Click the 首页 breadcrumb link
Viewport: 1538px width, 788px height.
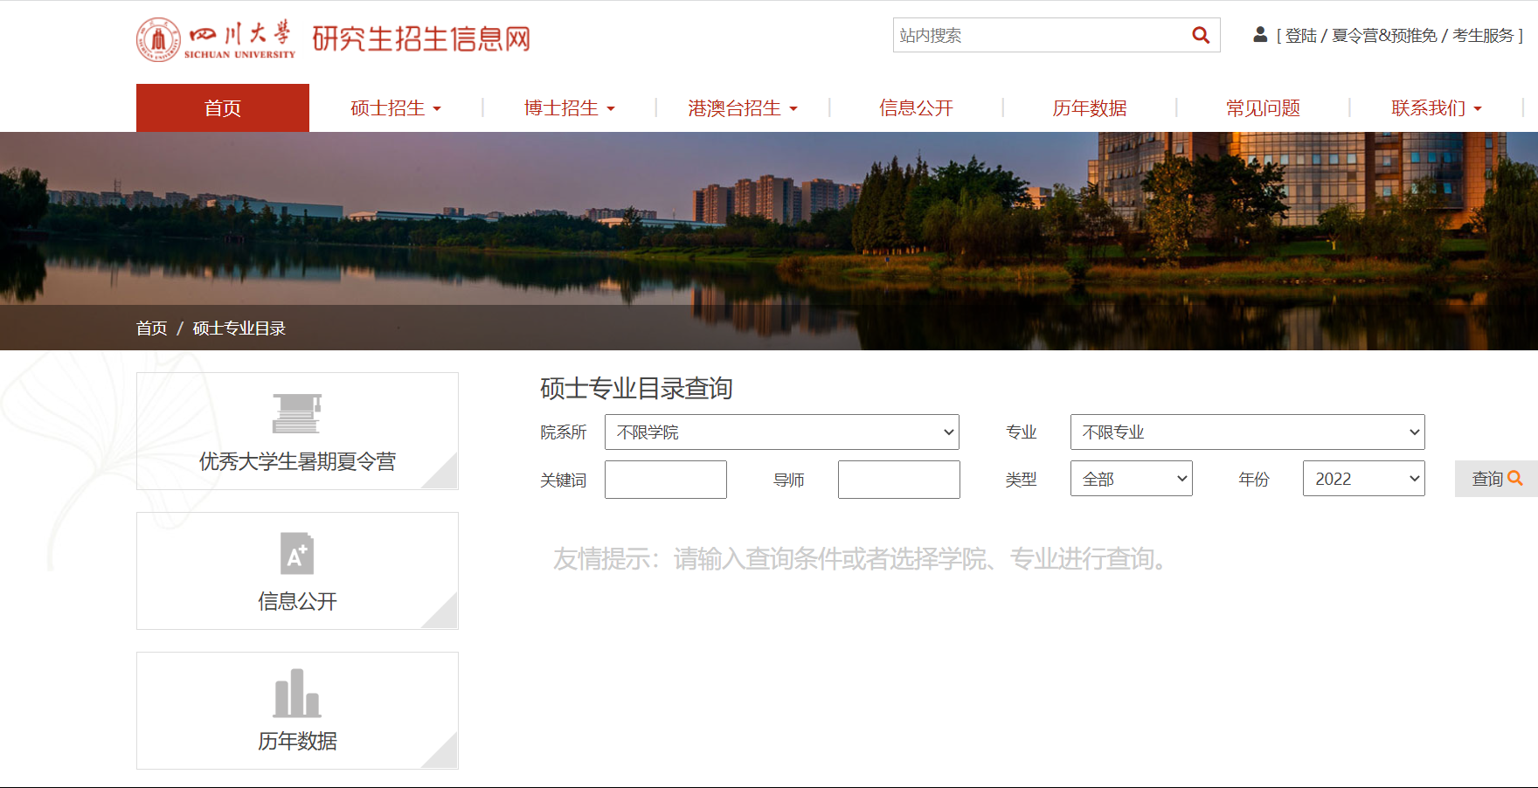pyautogui.click(x=151, y=328)
